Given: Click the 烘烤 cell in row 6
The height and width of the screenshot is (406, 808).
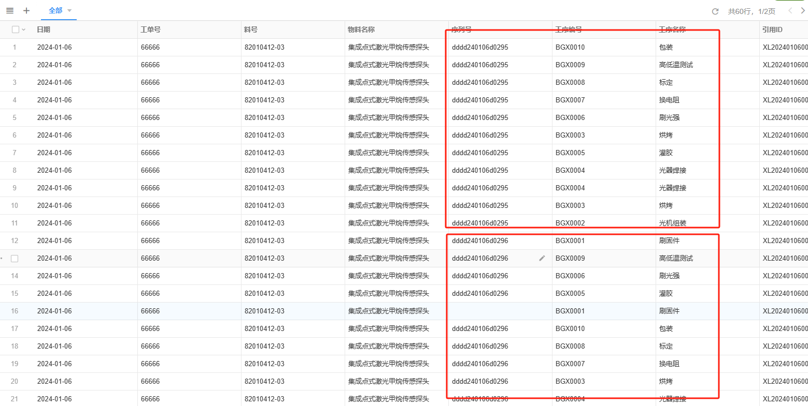Looking at the screenshot, I should [666, 135].
